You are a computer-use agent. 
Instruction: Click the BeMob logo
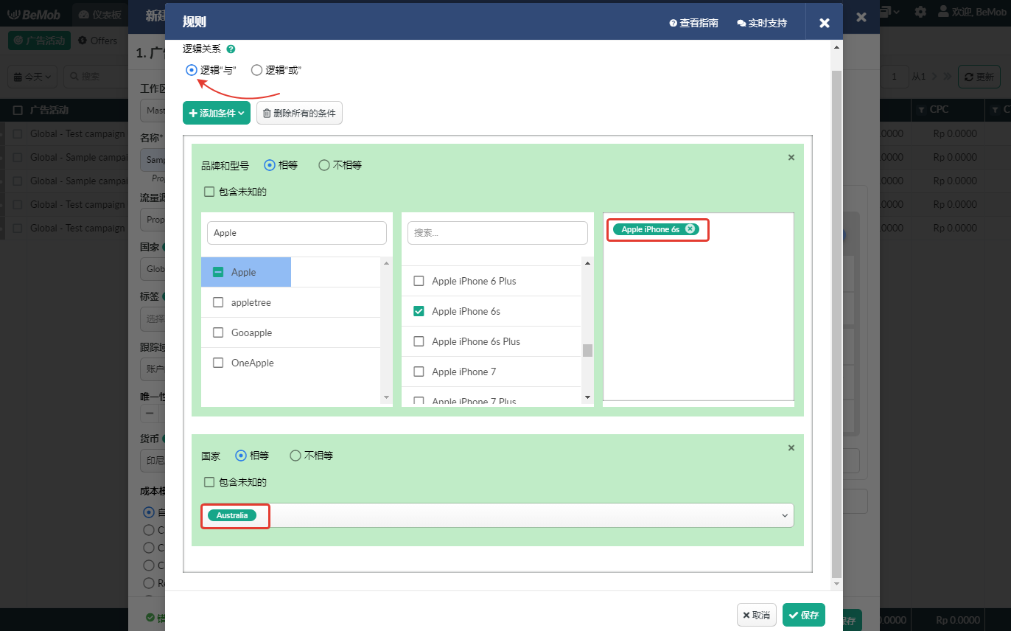tap(33, 14)
